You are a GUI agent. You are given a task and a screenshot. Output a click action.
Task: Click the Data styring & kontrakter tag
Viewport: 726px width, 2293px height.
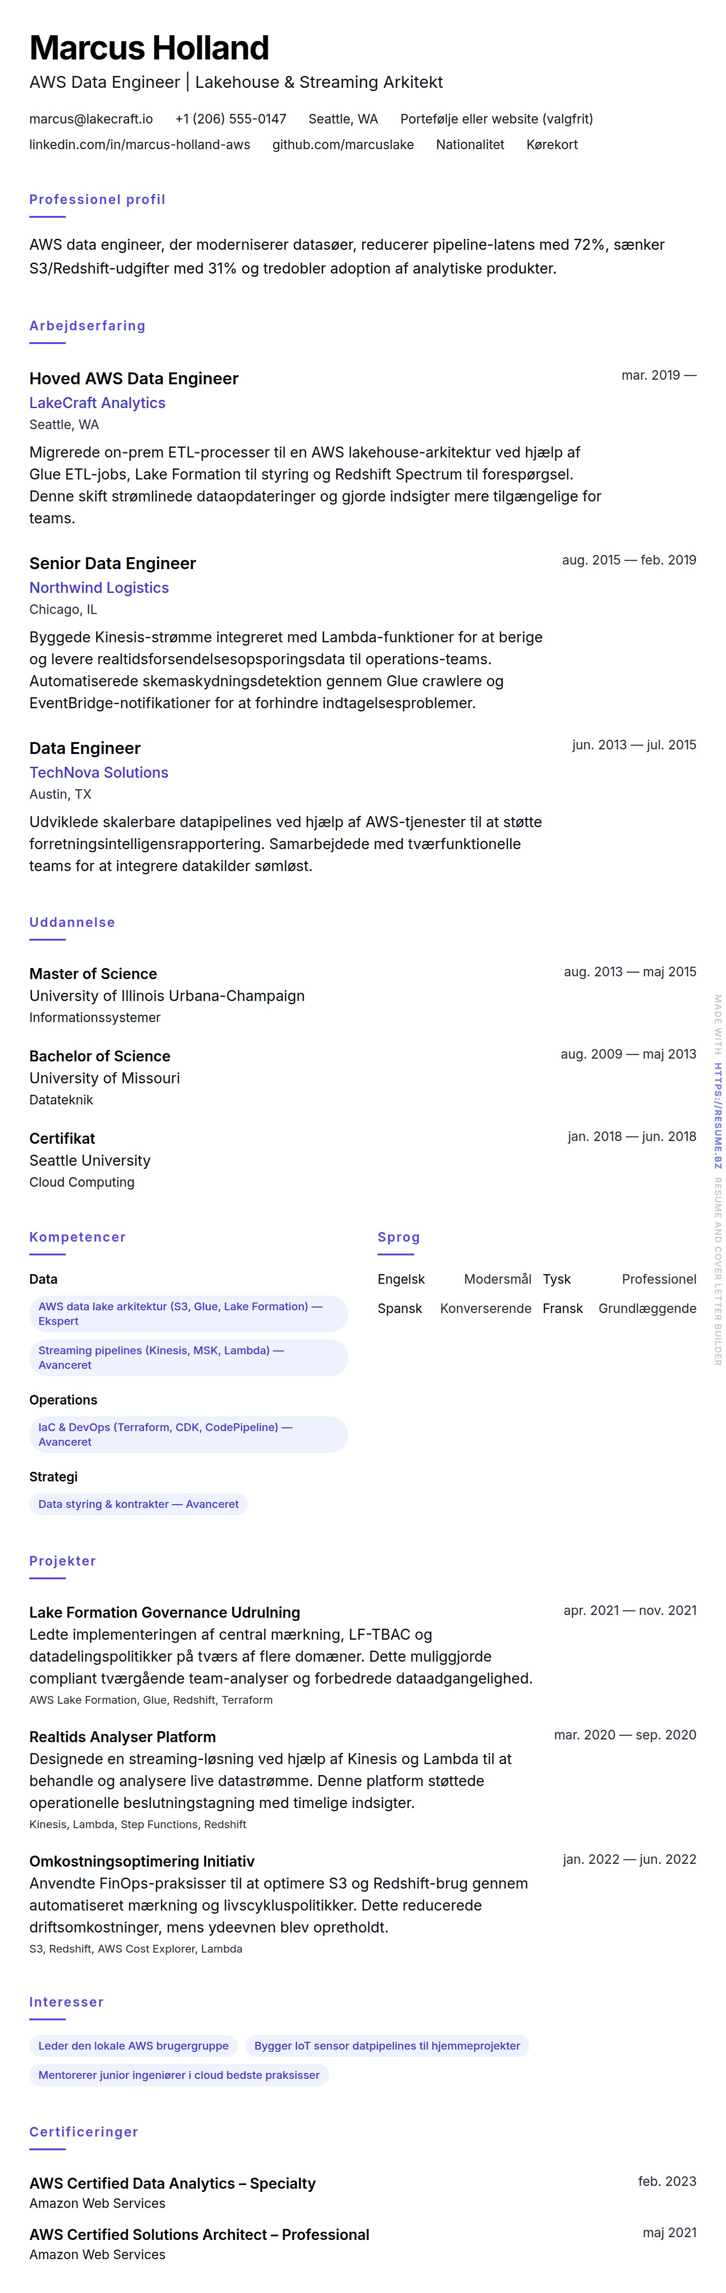coord(138,1503)
